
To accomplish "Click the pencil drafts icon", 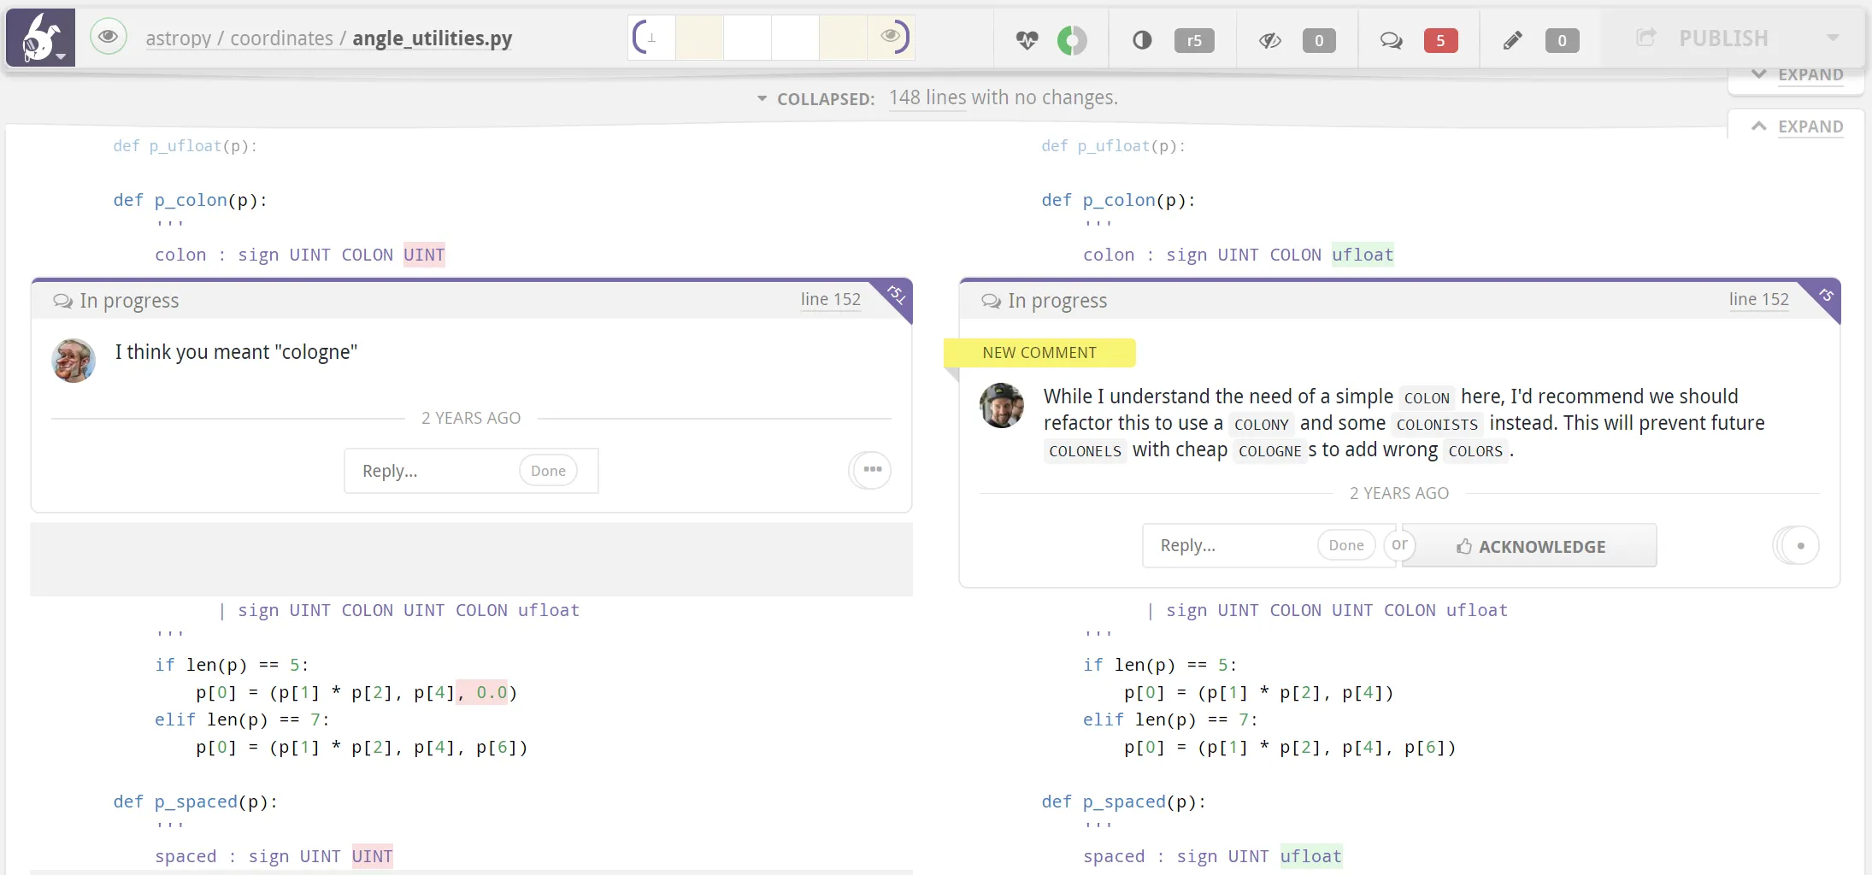I will (x=1512, y=39).
